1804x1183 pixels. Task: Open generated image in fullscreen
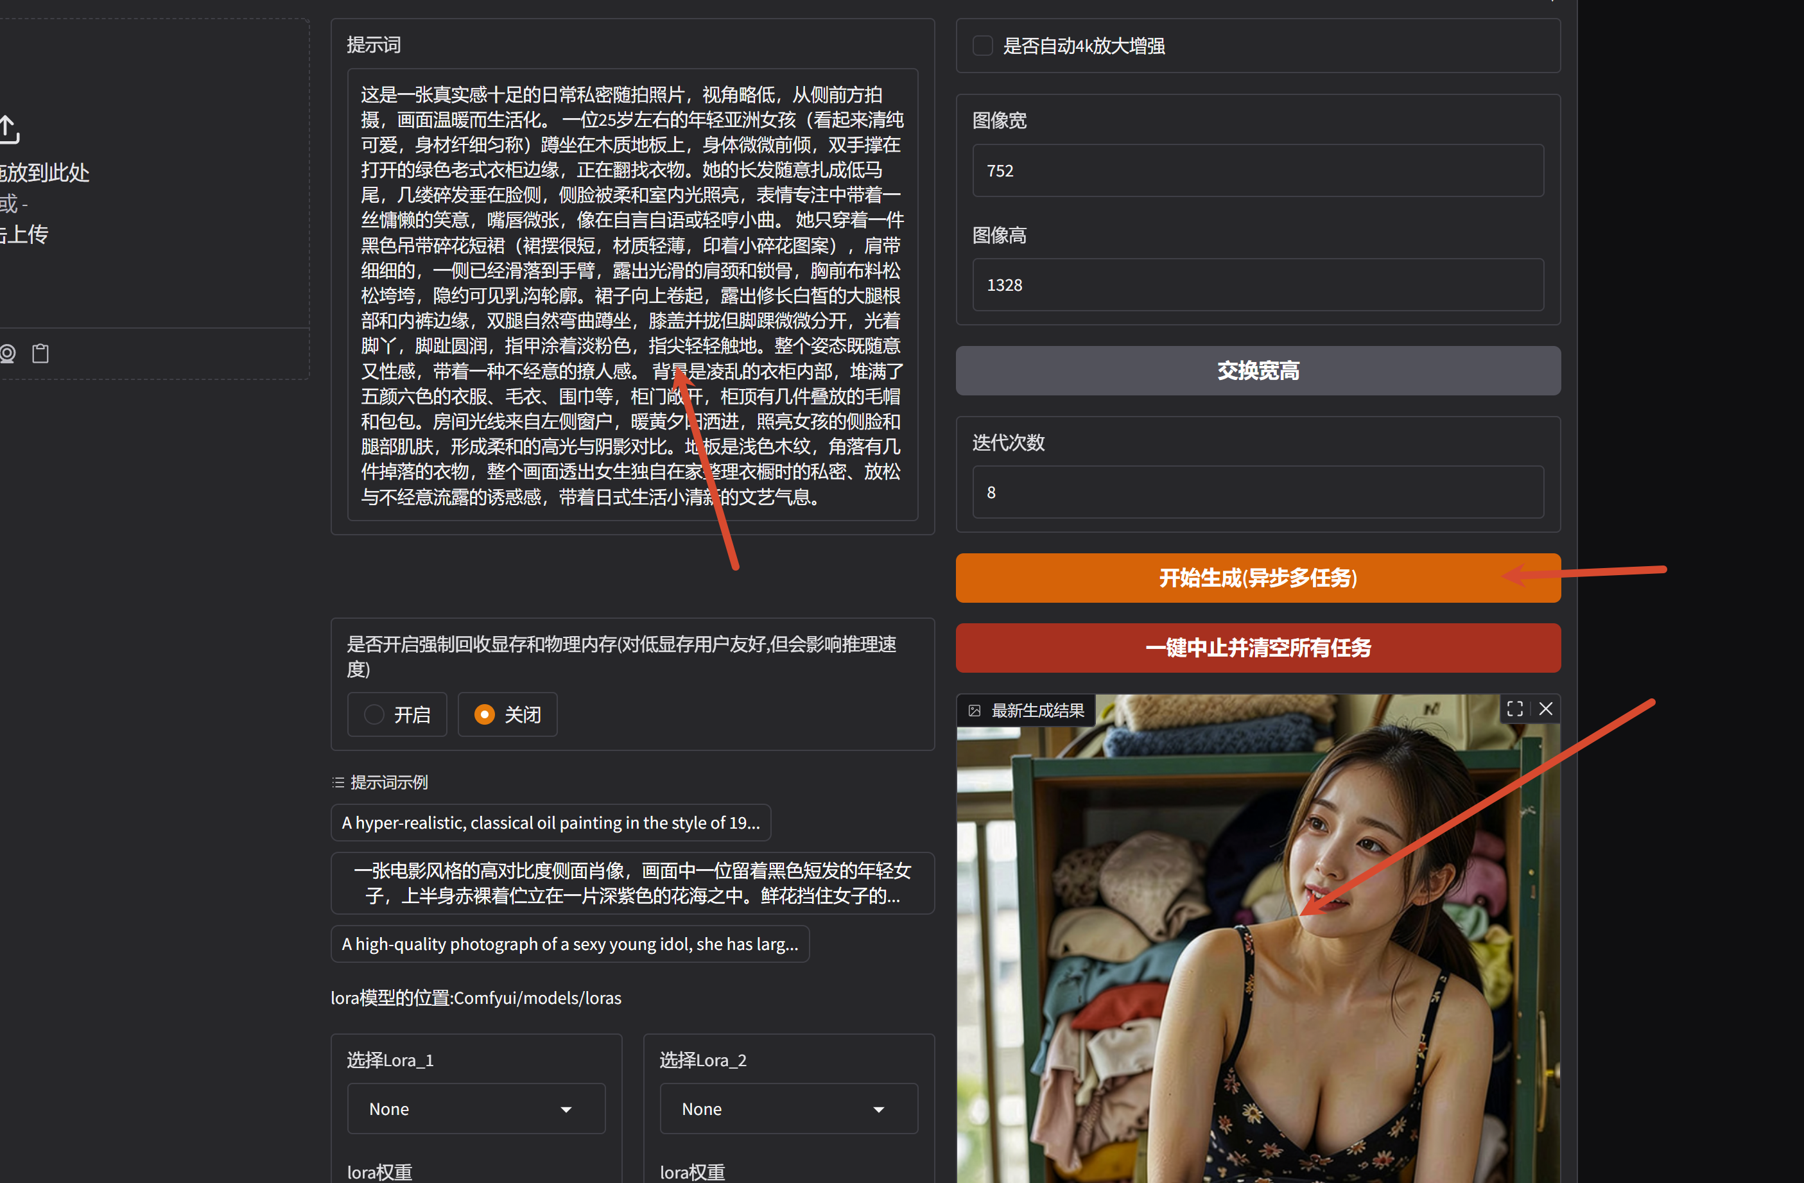(x=1514, y=709)
